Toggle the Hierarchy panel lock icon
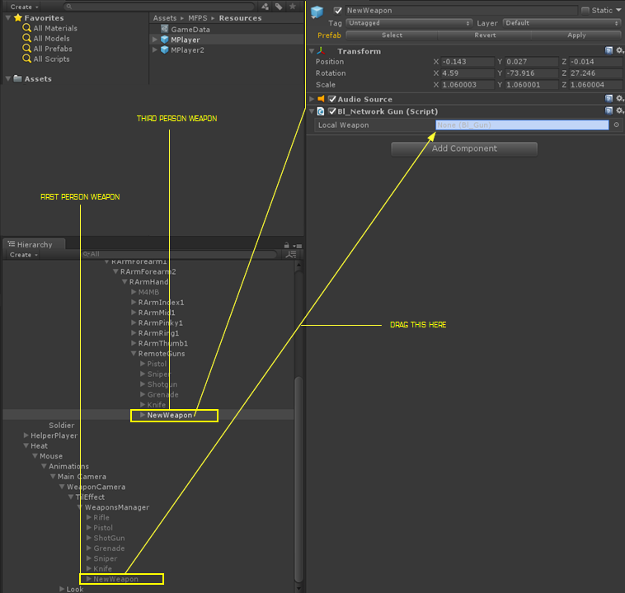Viewport: 625px width, 593px height. tap(286, 245)
